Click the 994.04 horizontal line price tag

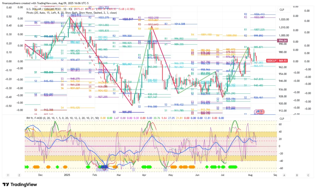(x=283, y=41)
